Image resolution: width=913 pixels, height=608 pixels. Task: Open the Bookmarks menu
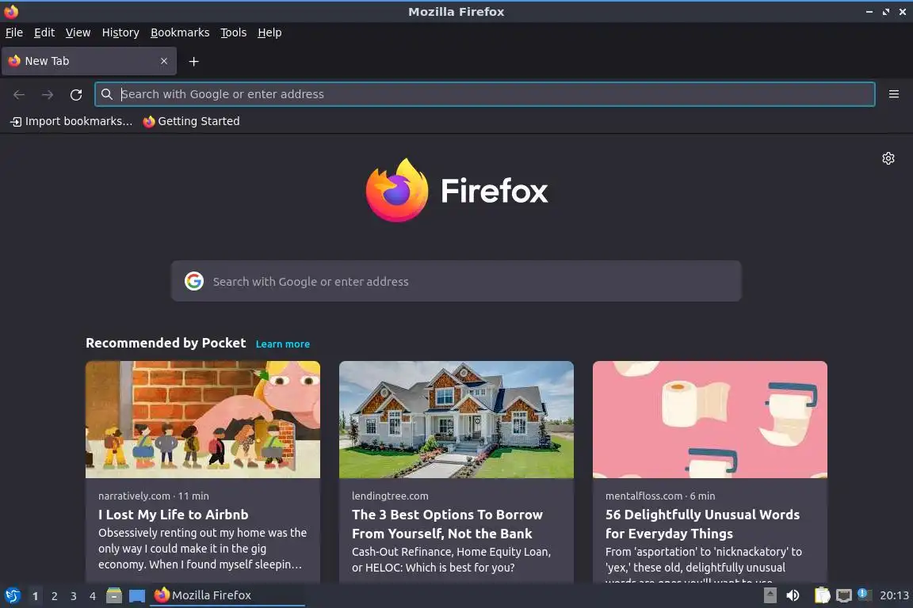tap(180, 32)
